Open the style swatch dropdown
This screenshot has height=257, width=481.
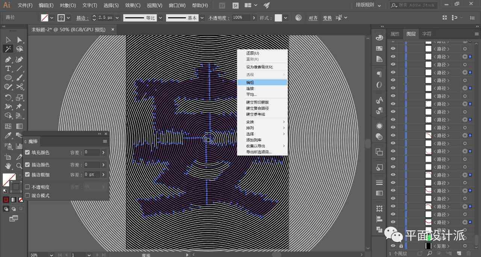coord(286,18)
